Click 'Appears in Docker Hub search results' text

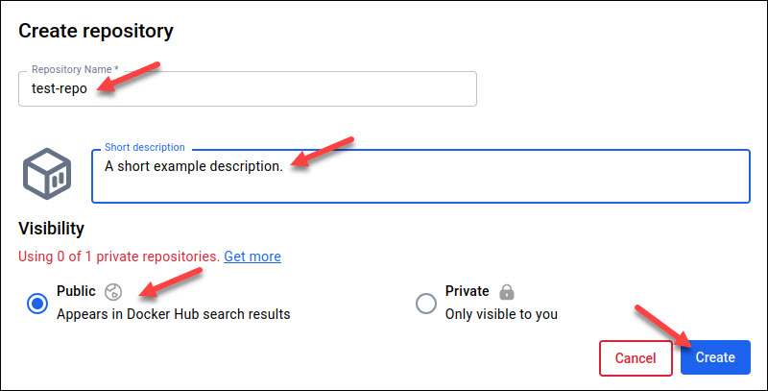(x=173, y=313)
